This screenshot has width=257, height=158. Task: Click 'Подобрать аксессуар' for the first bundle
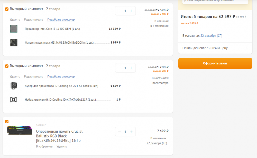tap(61, 19)
